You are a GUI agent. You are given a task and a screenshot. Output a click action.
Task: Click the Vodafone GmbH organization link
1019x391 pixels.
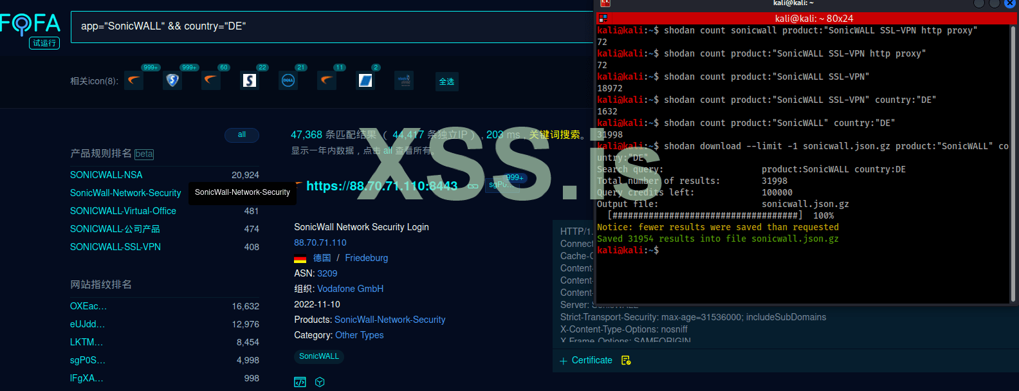tap(350, 289)
